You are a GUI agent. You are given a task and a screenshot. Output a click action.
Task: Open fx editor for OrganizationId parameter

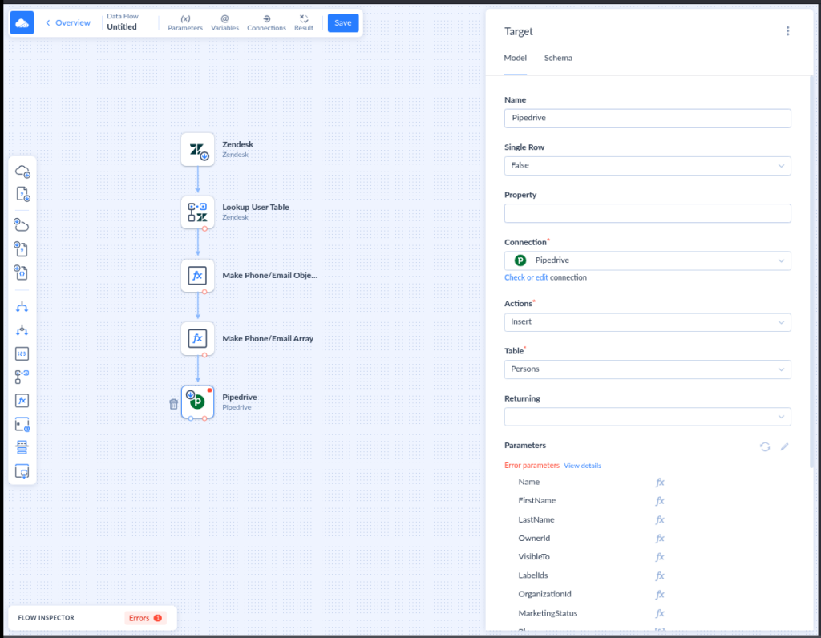[660, 595]
